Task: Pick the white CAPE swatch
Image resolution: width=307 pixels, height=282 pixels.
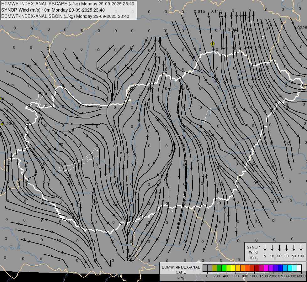Action: (x=299, y=268)
